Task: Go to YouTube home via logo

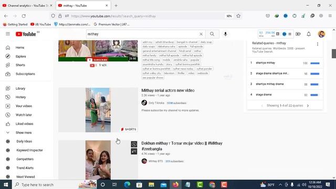Action: coord(26,34)
